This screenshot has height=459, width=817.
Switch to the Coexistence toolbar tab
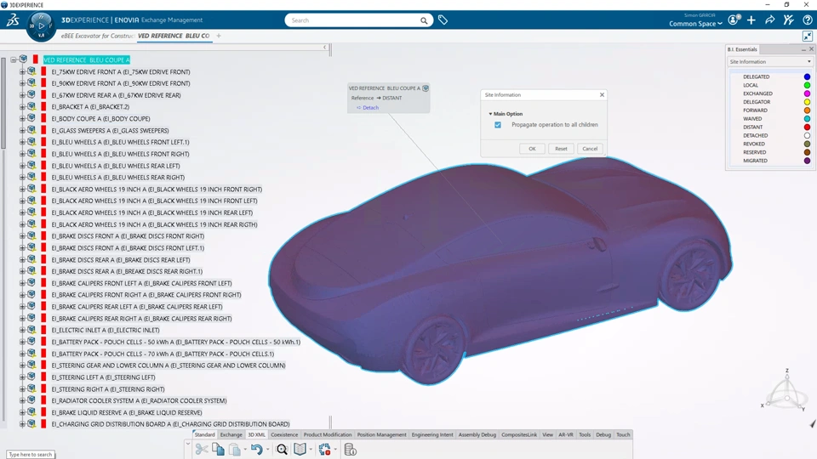tap(284, 434)
